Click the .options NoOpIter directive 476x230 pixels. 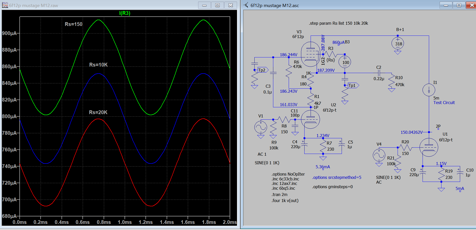click(288, 174)
